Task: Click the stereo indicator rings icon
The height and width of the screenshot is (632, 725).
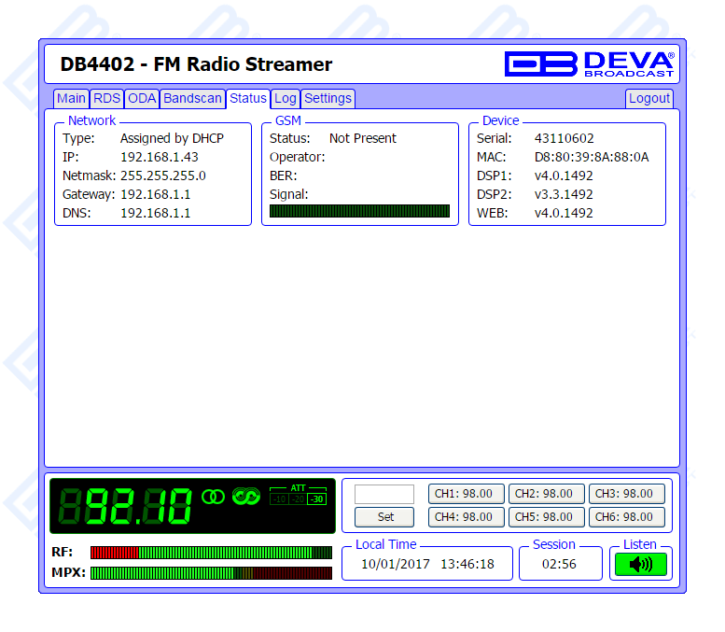Action: point(213,497)
